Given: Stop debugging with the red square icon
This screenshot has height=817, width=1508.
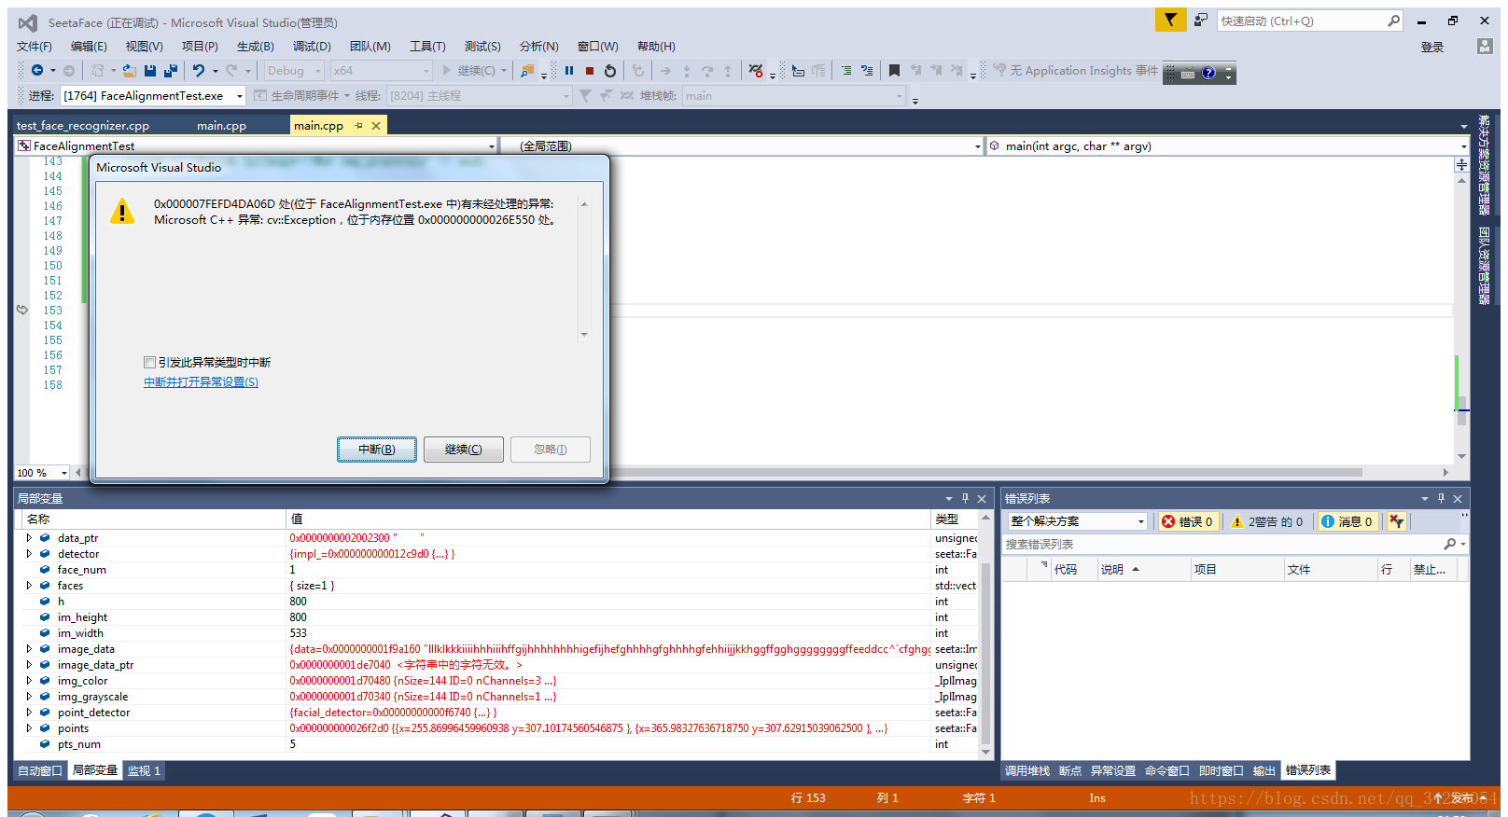Looking at the screenshot, I should pos(590,70).
